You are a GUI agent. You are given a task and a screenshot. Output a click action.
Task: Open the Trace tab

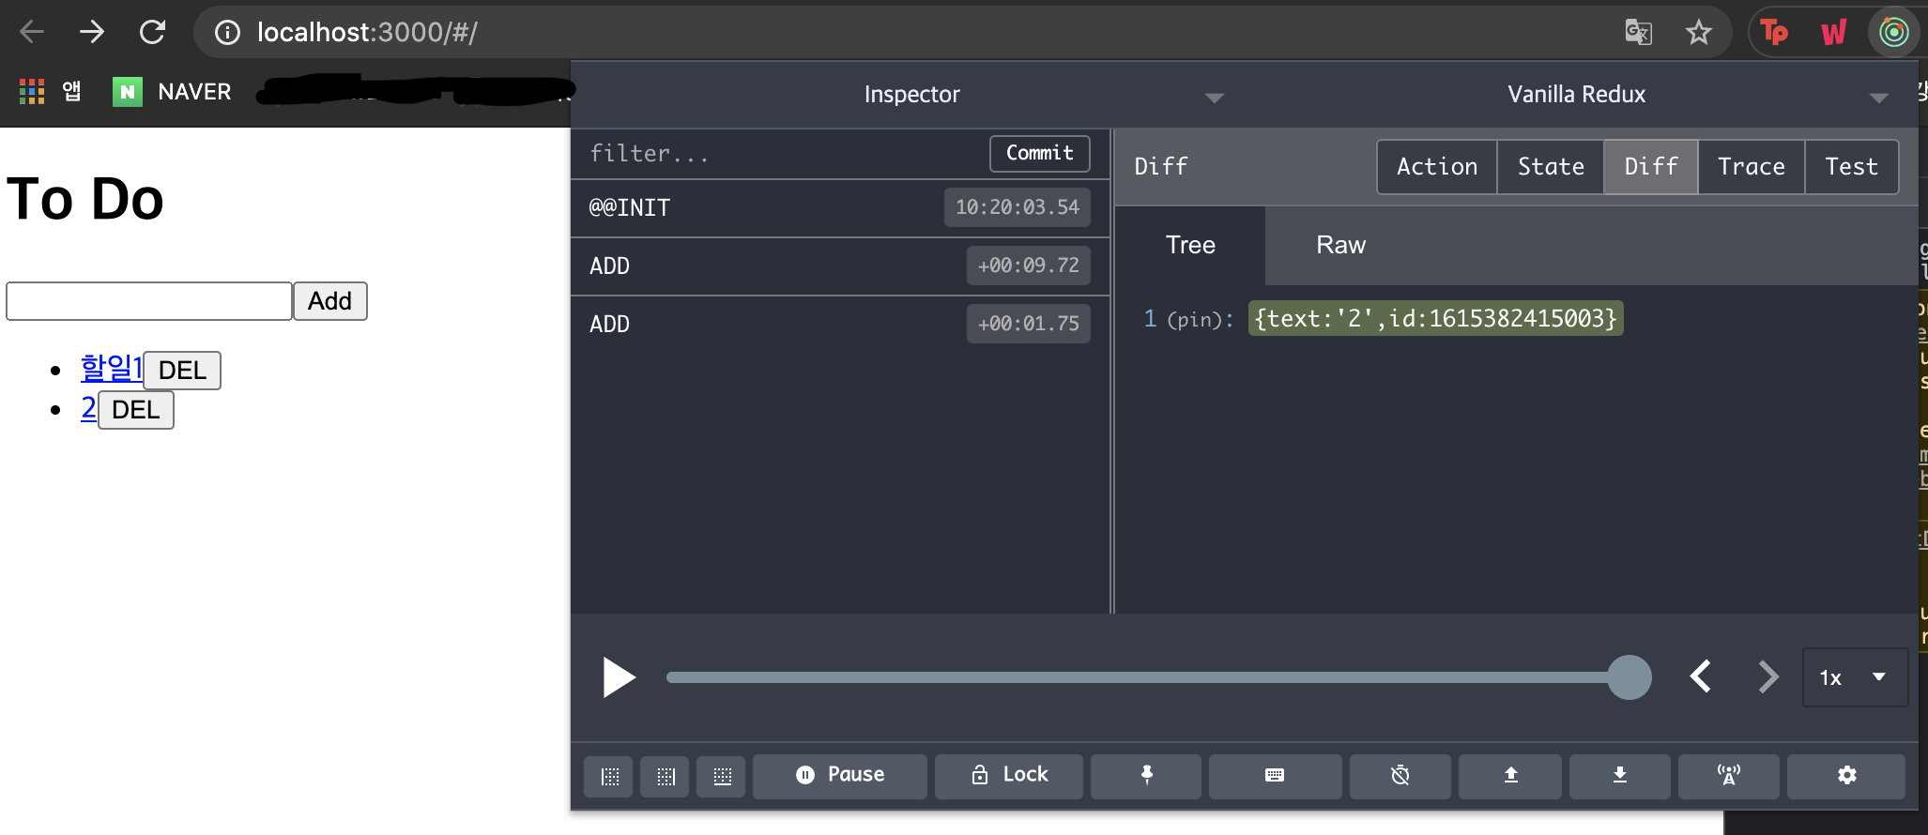tap(1752, 167)
